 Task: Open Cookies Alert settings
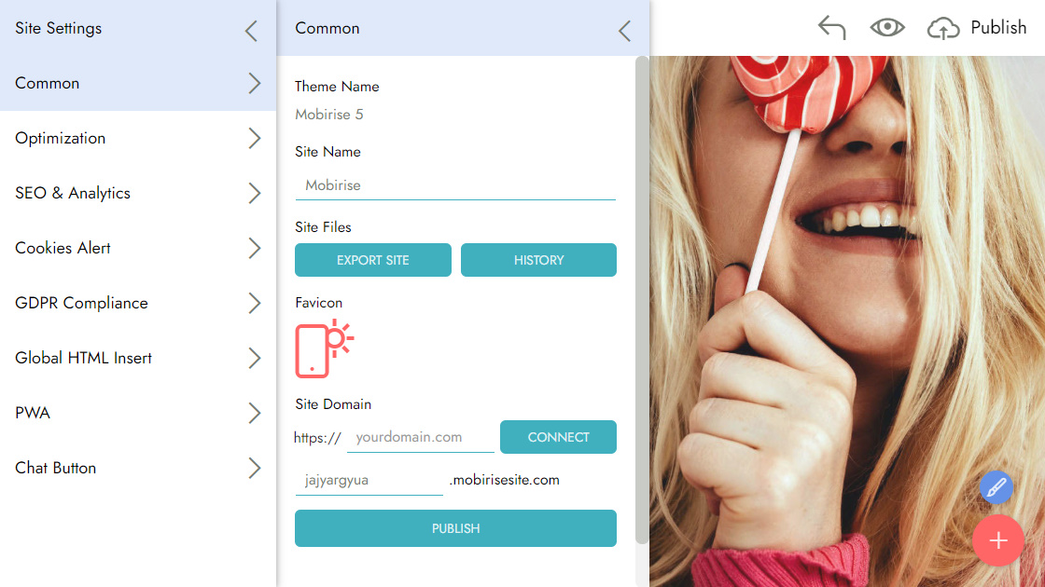[x=138, y=248]
